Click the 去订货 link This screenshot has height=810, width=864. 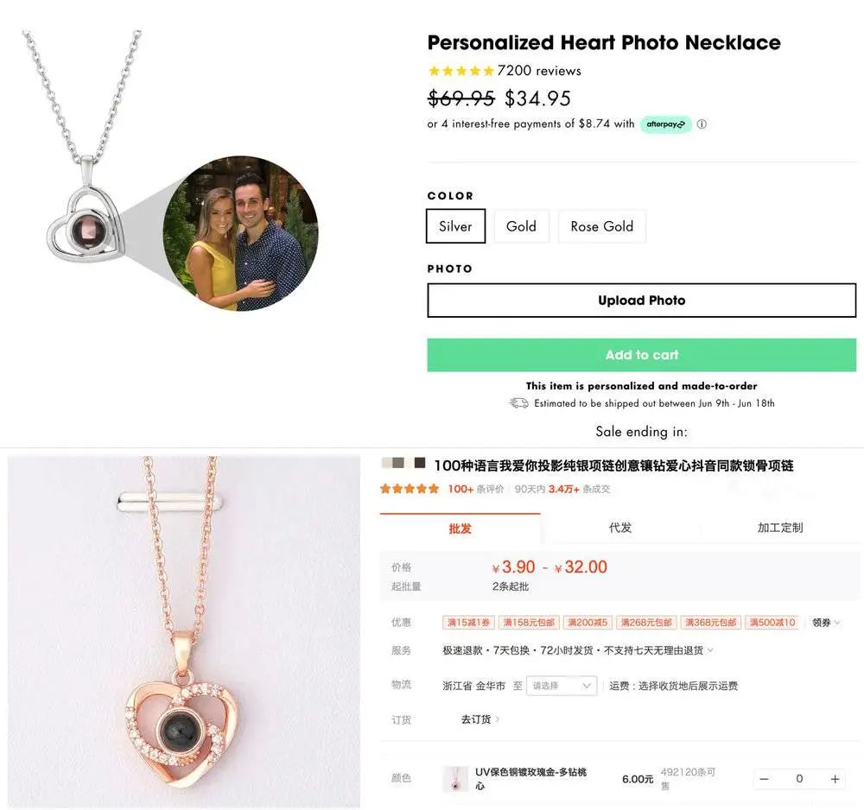pos(480,719)
